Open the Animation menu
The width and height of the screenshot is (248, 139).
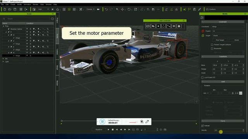27,5
